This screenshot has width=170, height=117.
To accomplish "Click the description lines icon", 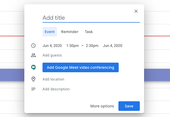I will (33, 89).
